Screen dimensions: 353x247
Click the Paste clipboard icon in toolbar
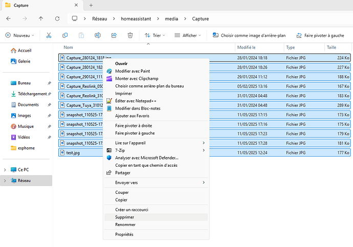tap(81, 35)
